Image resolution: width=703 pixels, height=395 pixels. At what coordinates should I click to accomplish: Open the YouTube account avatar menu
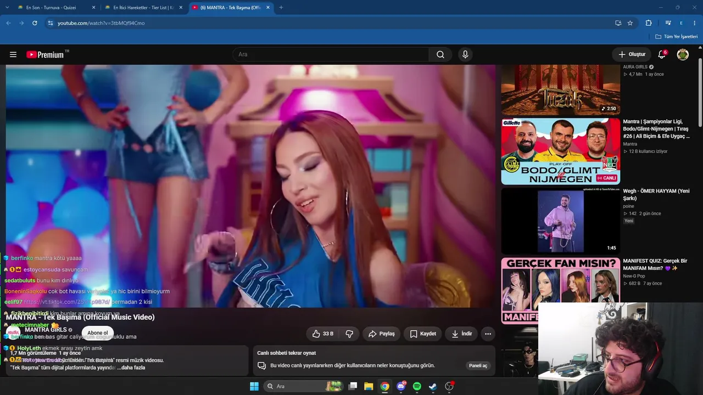click(683, 54)
